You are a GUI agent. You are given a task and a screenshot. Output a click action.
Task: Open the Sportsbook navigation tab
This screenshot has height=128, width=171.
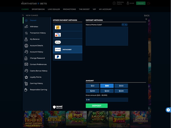pos(38,9)
